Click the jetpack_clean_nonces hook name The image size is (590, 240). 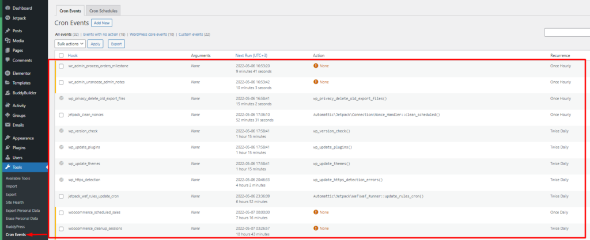click(86, 115)
